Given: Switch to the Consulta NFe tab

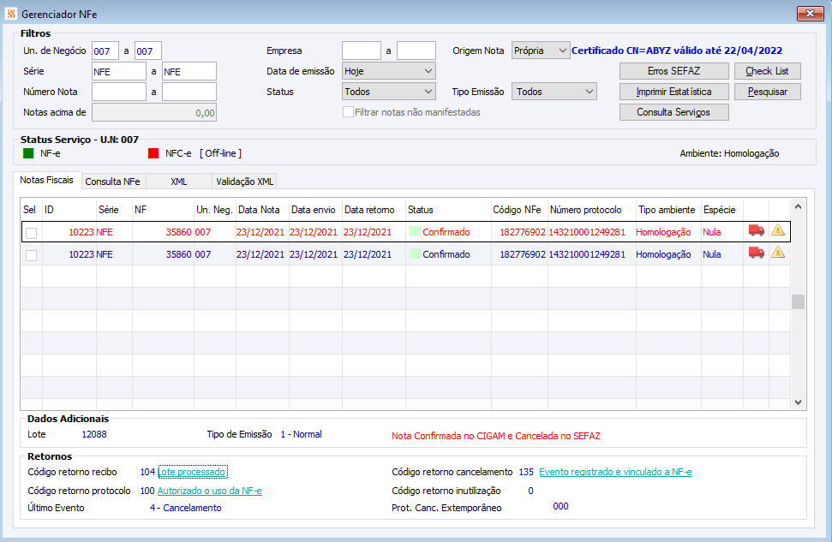Looking at the screenshot, I should point(113,182).
